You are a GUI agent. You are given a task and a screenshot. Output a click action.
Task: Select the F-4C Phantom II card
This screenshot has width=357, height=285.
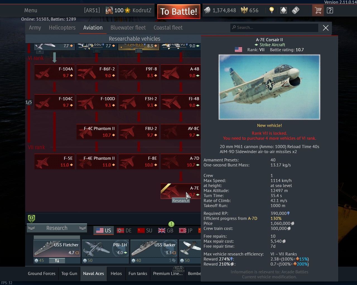point(97,132)
